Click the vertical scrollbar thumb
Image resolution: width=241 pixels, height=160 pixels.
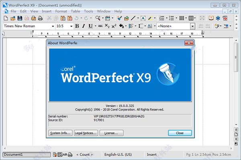pyautogui.click(x=236, y=57)
